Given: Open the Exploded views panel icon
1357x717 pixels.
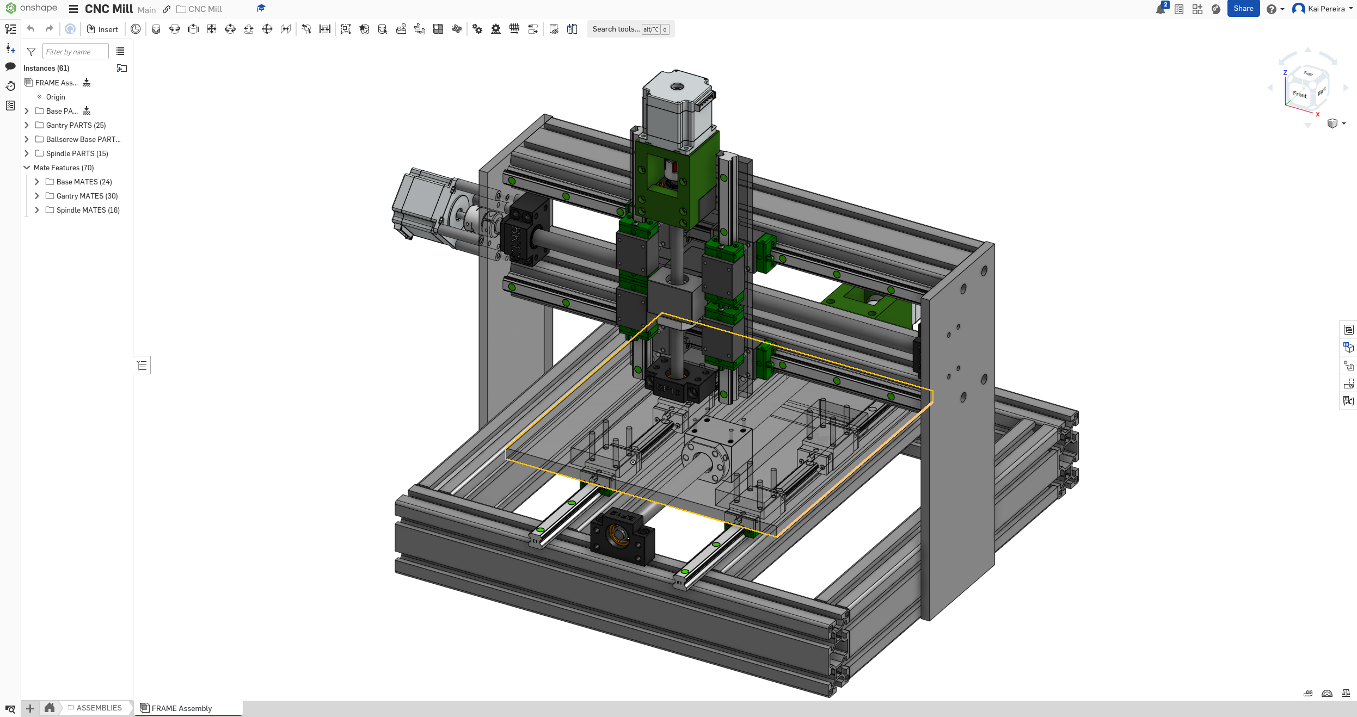Looking at the screenshot, I should [1348, 366].
